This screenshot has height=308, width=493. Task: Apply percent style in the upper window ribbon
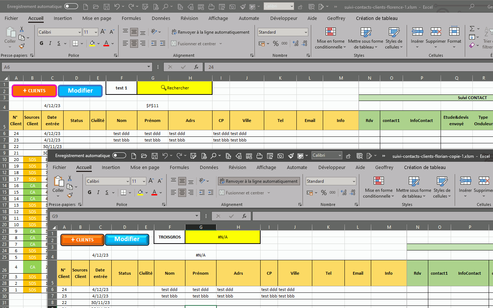tap(276, 43)
